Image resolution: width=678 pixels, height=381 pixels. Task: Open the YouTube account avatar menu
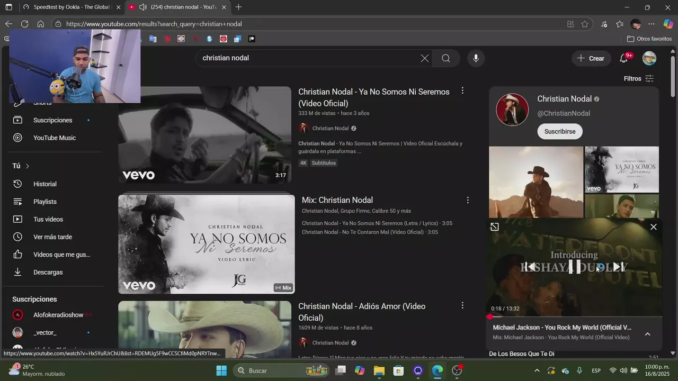pyautogui.click(x=649, y=58)
